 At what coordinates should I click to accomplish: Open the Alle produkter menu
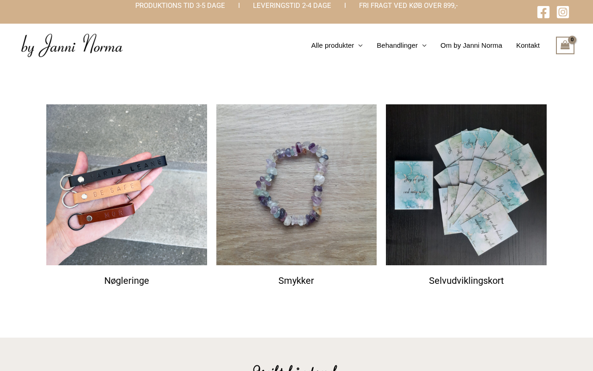coord(333,45)
